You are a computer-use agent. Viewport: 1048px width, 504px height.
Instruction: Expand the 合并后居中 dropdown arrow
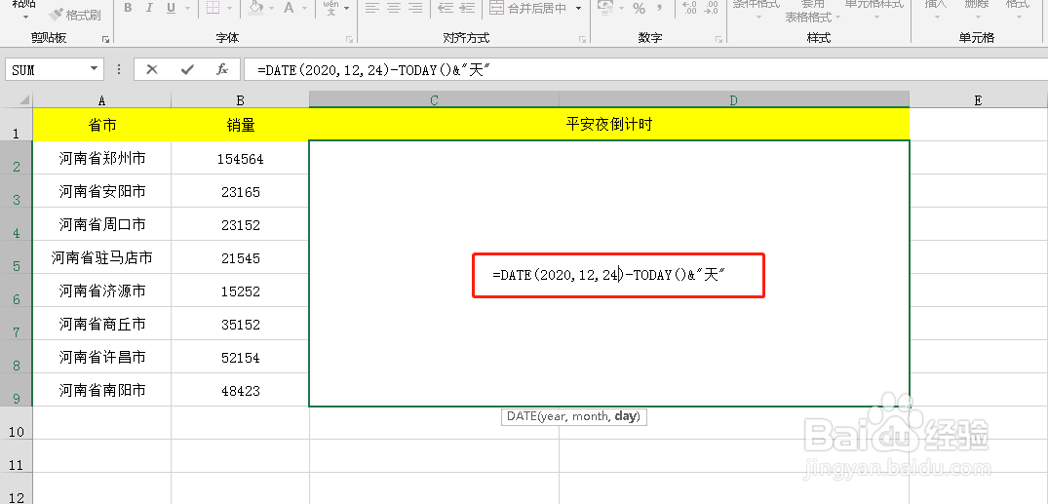click(578, 8)
